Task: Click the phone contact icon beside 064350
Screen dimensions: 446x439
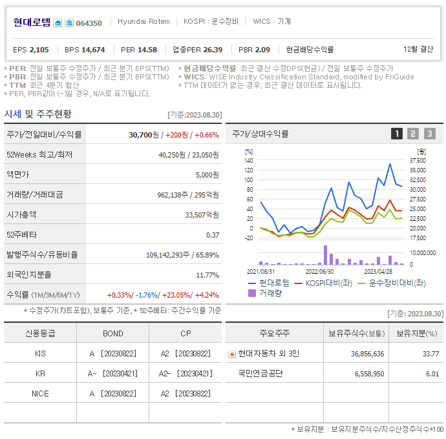Action: (x=69, y=23)
